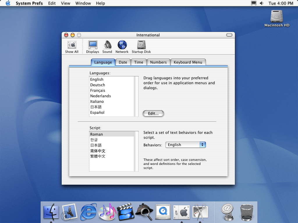Toggle the toolbar with the oval button
Viewport: 298px width, 223px height.
229,35
